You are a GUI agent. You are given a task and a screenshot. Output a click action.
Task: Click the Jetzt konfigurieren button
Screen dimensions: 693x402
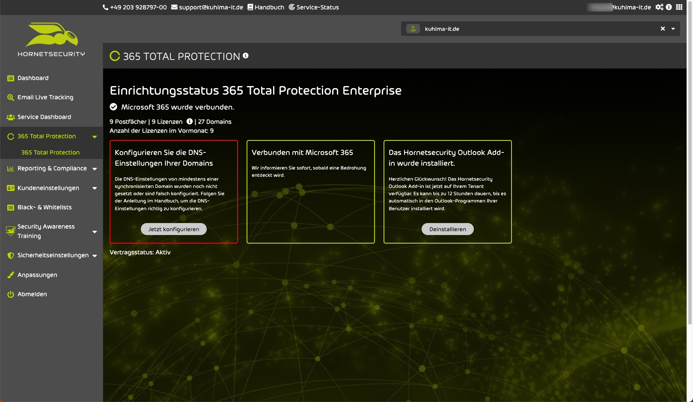tap(174, 229)
